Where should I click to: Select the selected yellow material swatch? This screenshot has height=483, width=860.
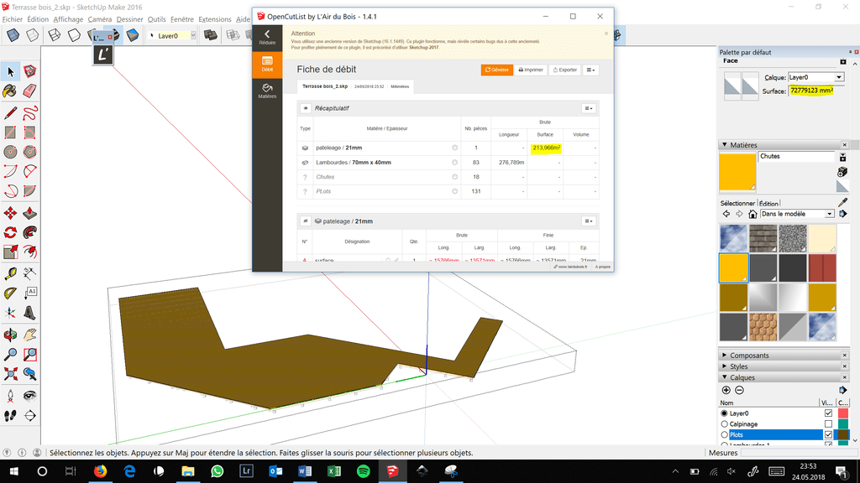click(733, 267)
